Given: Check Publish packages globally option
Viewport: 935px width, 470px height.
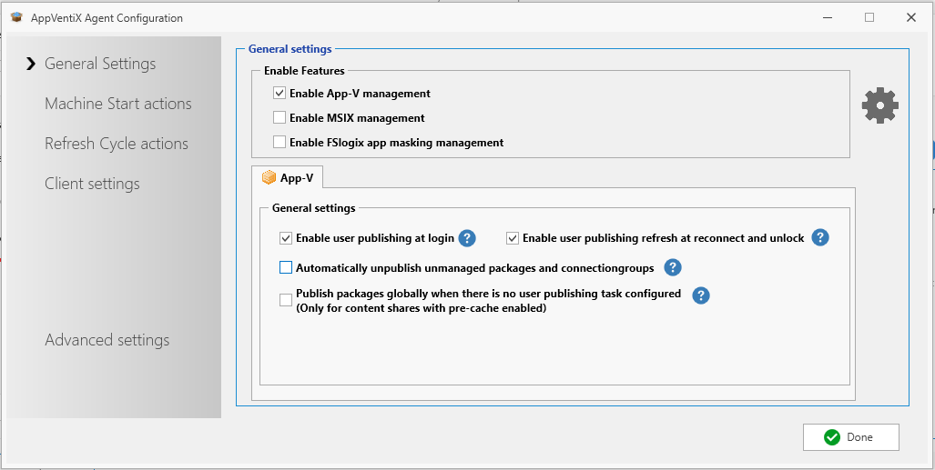Looking at the screenshot, I should pos(286,300).
